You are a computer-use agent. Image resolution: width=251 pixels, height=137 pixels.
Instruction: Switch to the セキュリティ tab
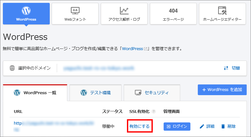(152, 93)
